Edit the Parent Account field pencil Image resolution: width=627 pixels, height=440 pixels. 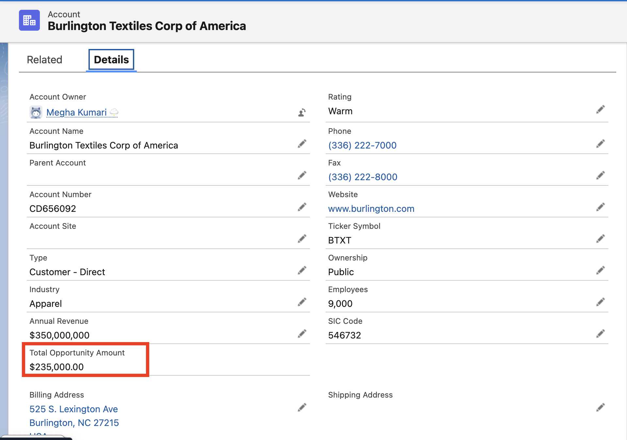(x=302, y=175)
